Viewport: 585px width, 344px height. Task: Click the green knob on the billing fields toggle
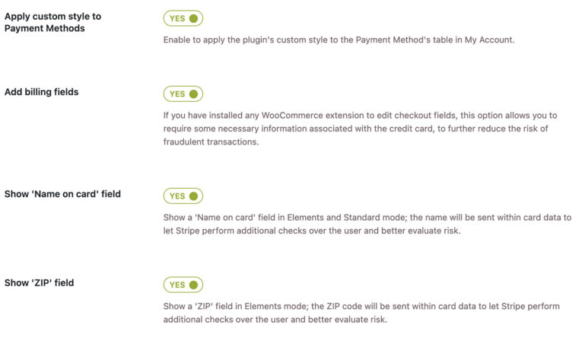point(194,94)
